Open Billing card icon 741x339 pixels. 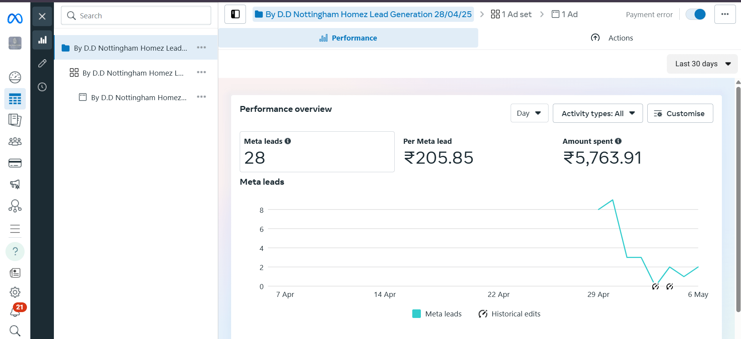(15, 163)
